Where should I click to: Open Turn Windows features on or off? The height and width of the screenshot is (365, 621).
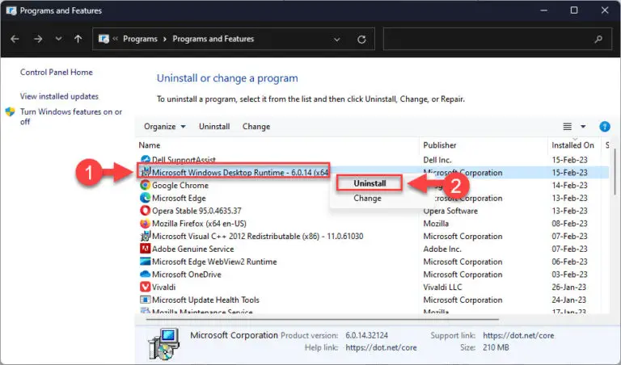(x=70, y=116)
